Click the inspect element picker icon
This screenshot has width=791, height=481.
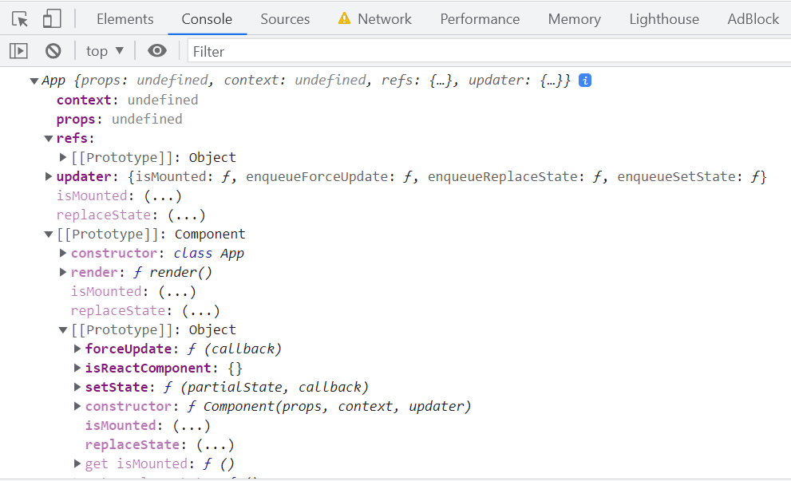(20, 19)
